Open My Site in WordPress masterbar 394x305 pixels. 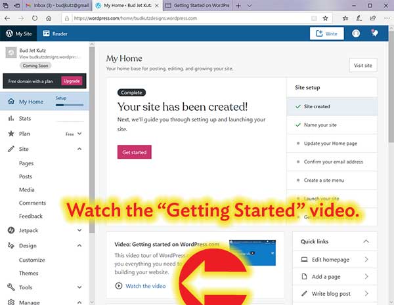click(18, 33)
